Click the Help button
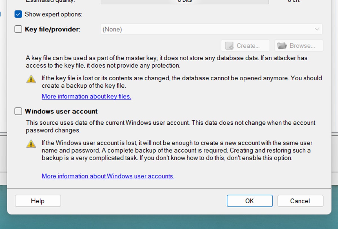The height and width of the screenshot is (229, 338). [38, 201]
